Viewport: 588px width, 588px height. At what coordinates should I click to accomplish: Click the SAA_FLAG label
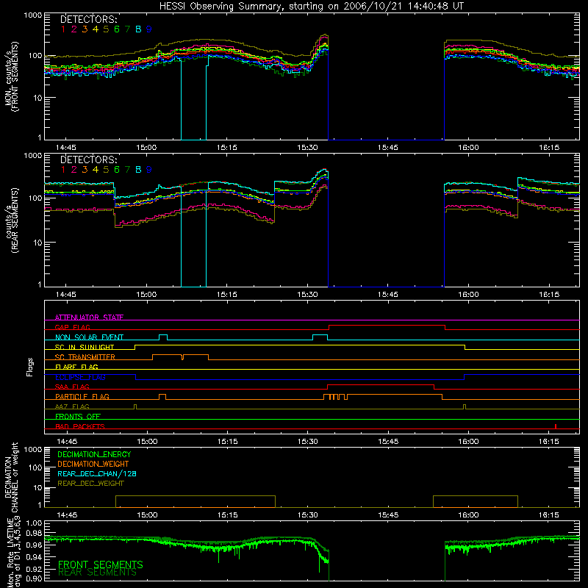pos(72,387)
